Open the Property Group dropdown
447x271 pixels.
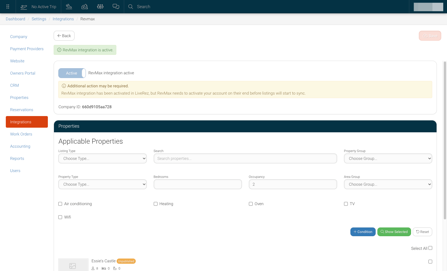388,158
